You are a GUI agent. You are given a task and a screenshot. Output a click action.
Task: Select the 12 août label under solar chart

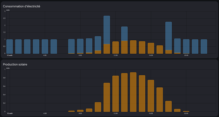pyautogui.click(x=10, y=114)
